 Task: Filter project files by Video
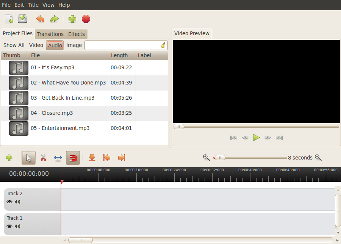[36, 45]
